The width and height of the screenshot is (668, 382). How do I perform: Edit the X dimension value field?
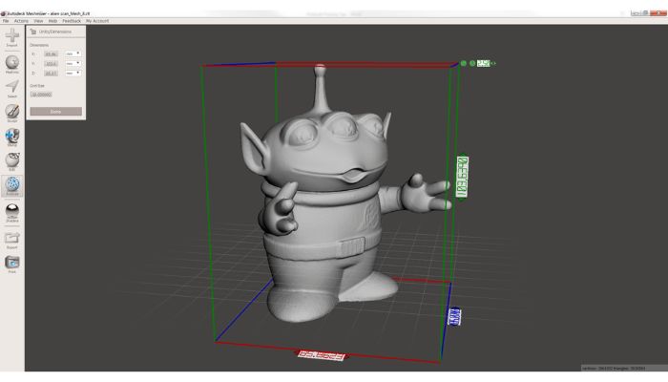click(51, 54)
